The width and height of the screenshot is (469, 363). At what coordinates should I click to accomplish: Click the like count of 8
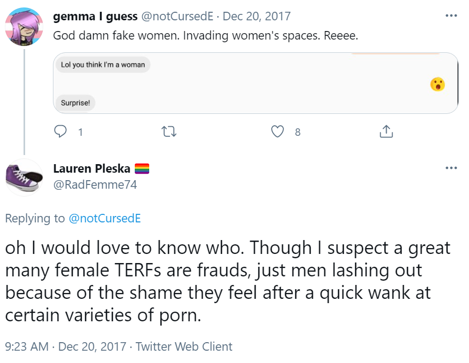298,132
